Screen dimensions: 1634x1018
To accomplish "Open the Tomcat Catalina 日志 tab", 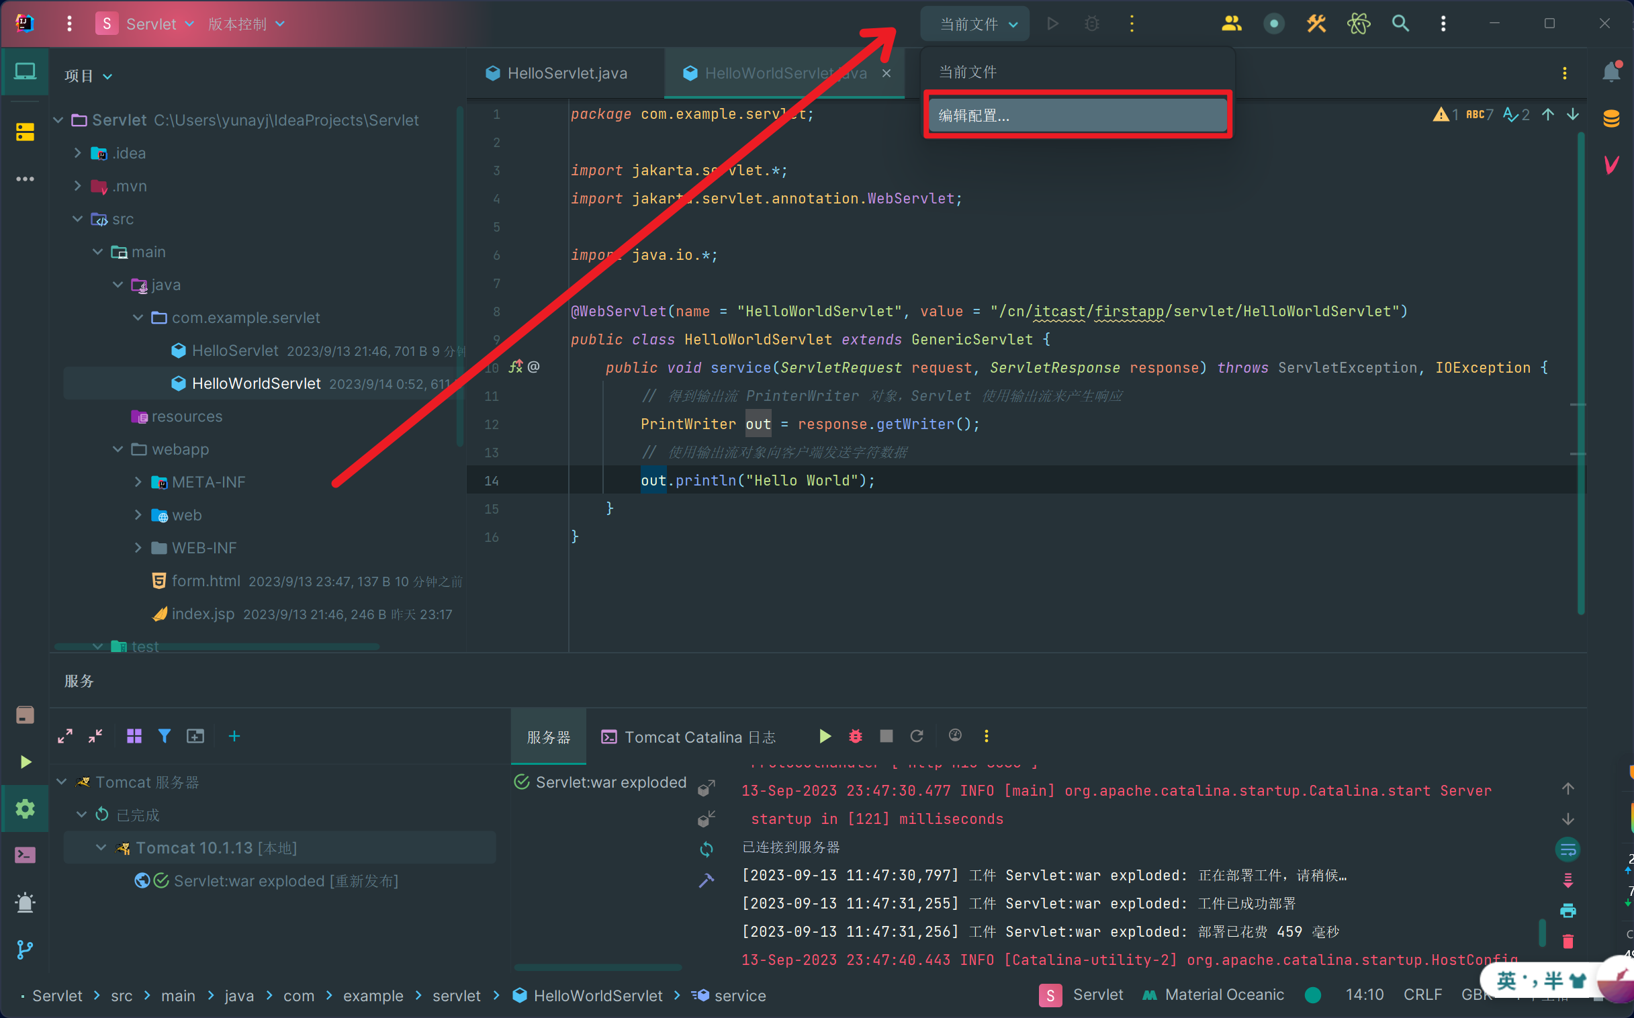I will pyautogui.click(x=688, y=737).
